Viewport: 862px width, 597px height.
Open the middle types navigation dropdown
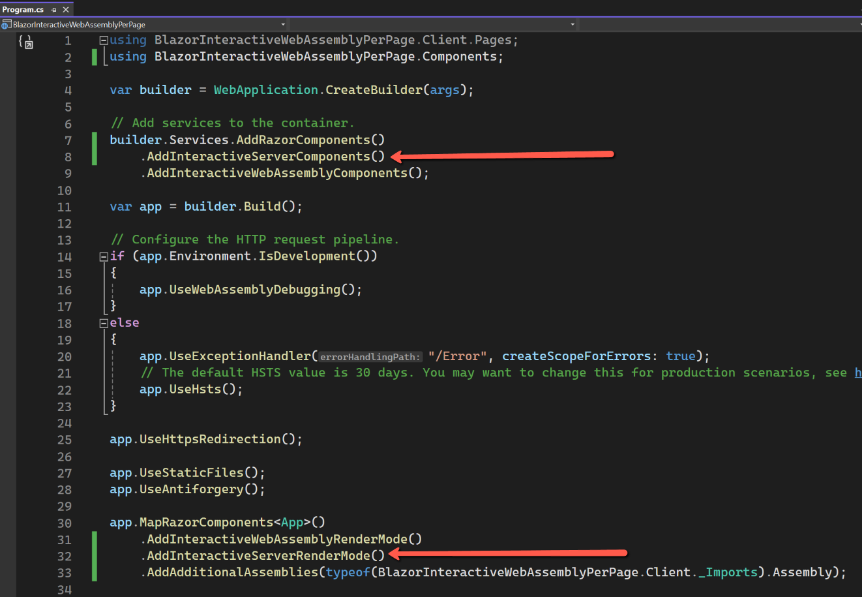[572, 25]
